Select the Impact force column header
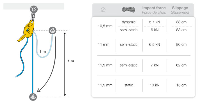This screenshot has width=202, height=105. coord(154,8)
